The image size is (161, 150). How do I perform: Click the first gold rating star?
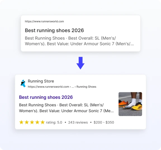(x=21, y=122)
